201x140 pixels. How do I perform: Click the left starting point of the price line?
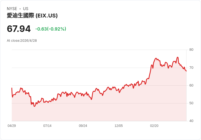[12, 88]
